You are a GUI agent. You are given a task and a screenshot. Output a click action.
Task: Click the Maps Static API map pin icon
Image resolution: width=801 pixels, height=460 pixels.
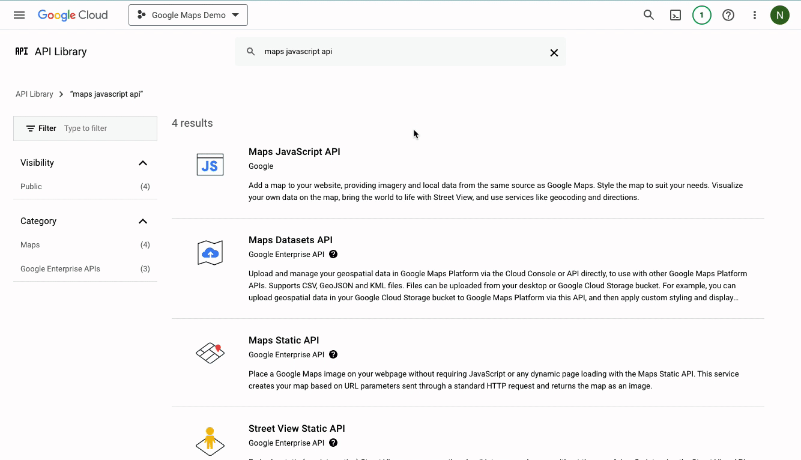coord(210,353)
